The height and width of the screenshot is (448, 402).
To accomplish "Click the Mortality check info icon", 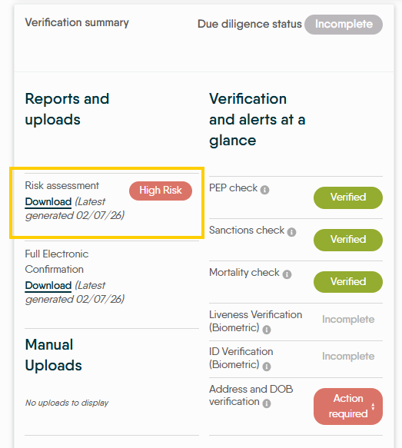I will point(287,274).
